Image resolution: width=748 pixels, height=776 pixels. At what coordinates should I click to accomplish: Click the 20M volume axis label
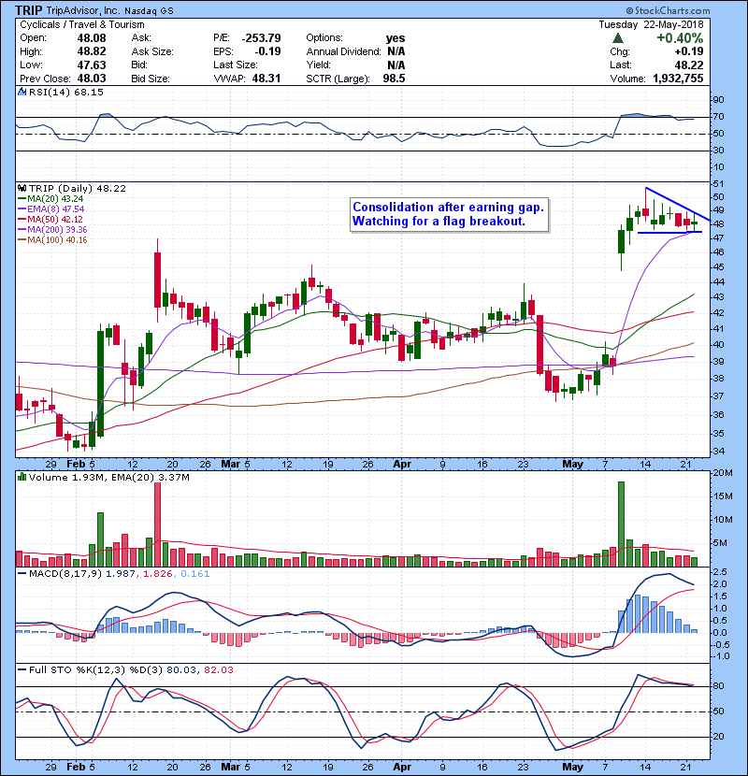click(723, 473)
